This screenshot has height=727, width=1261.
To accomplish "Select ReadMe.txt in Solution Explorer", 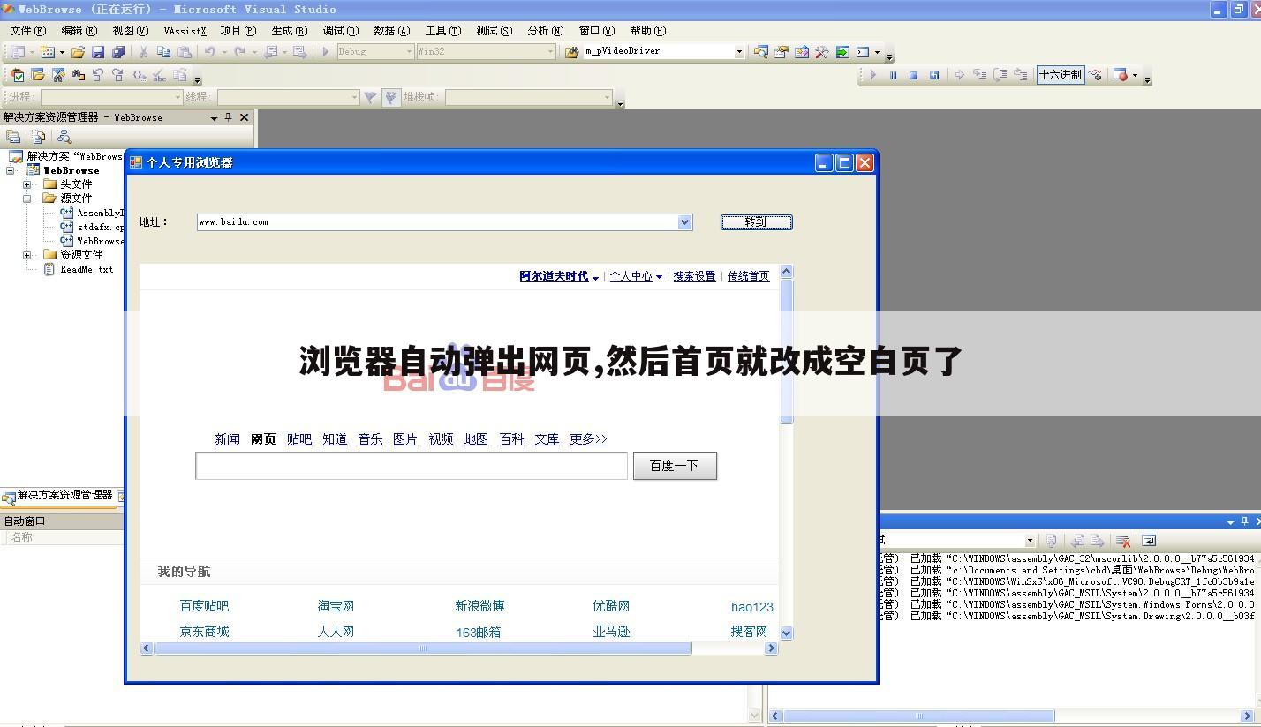I will pyautogui.click(x=87, y=269).
